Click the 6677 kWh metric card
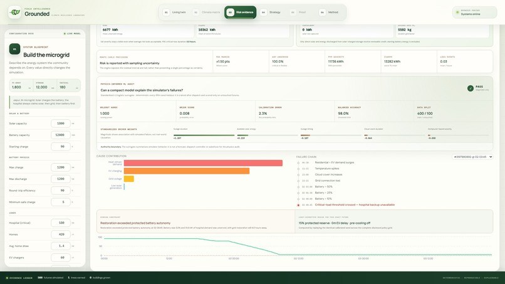 [x=147, y=31]
